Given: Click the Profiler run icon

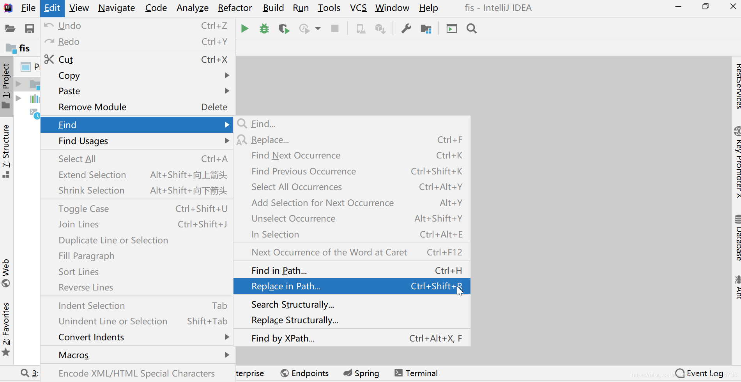Looking at the screenshot, I should click(304, 29).
